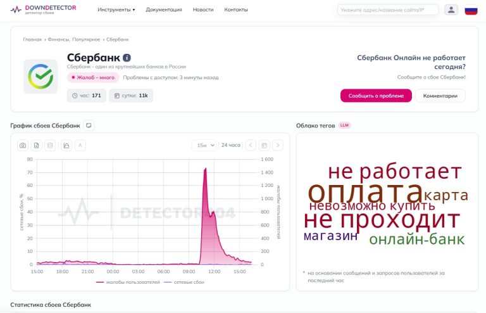Focus the site address search field

[388, 10]
